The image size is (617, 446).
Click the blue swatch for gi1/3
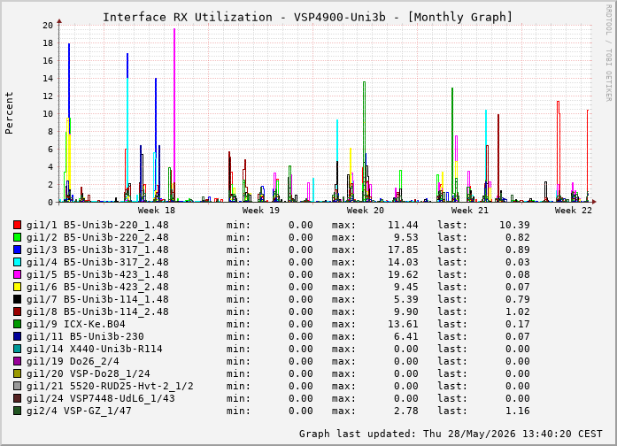point(17,250)
